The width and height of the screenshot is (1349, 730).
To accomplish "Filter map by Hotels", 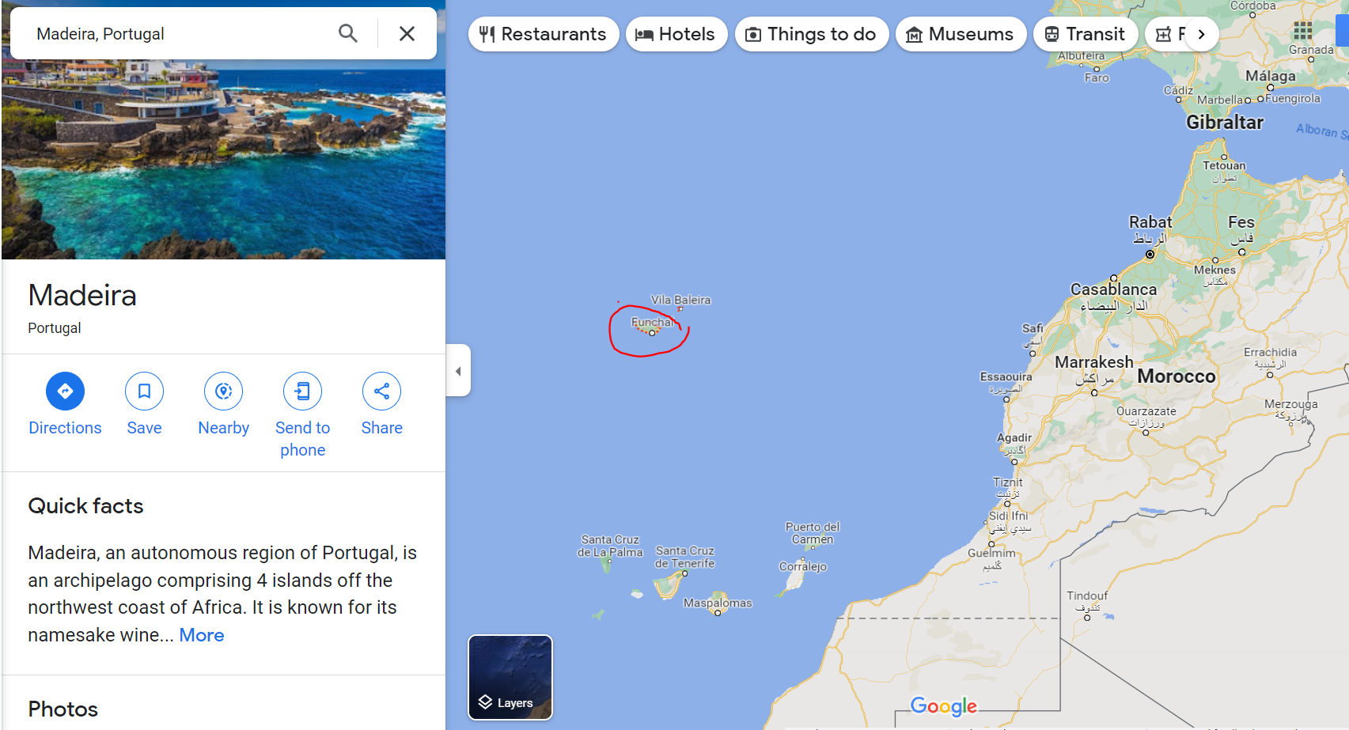I will pyautogui.click(x=676, y=34).
